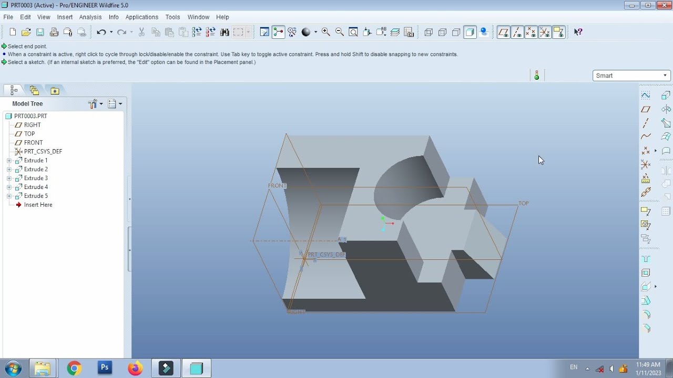673x378 pixels.
Task: Expand the Extrude 3 feature node
Action: click(x=9, y=178)
